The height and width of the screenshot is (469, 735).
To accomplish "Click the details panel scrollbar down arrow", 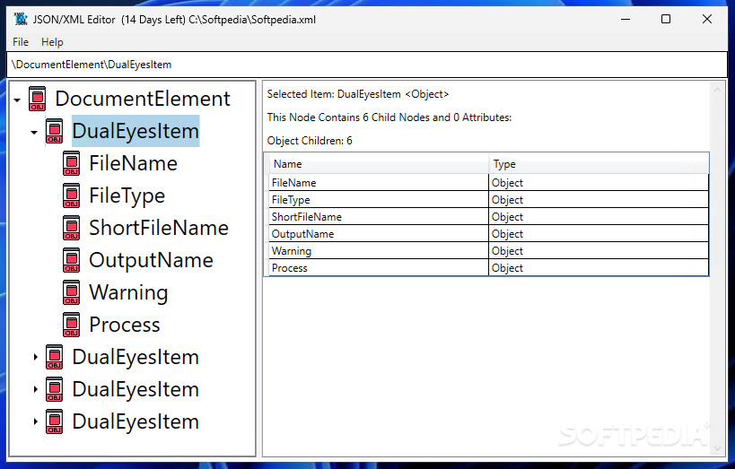I will point(717,448).
